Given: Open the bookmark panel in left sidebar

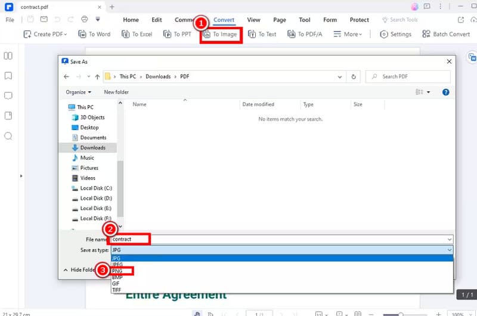Looking at the screenshot, I should (x=8, y=76).
